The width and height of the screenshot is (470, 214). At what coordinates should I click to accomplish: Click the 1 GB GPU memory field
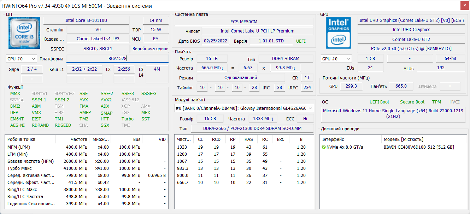tap(370, 59)
